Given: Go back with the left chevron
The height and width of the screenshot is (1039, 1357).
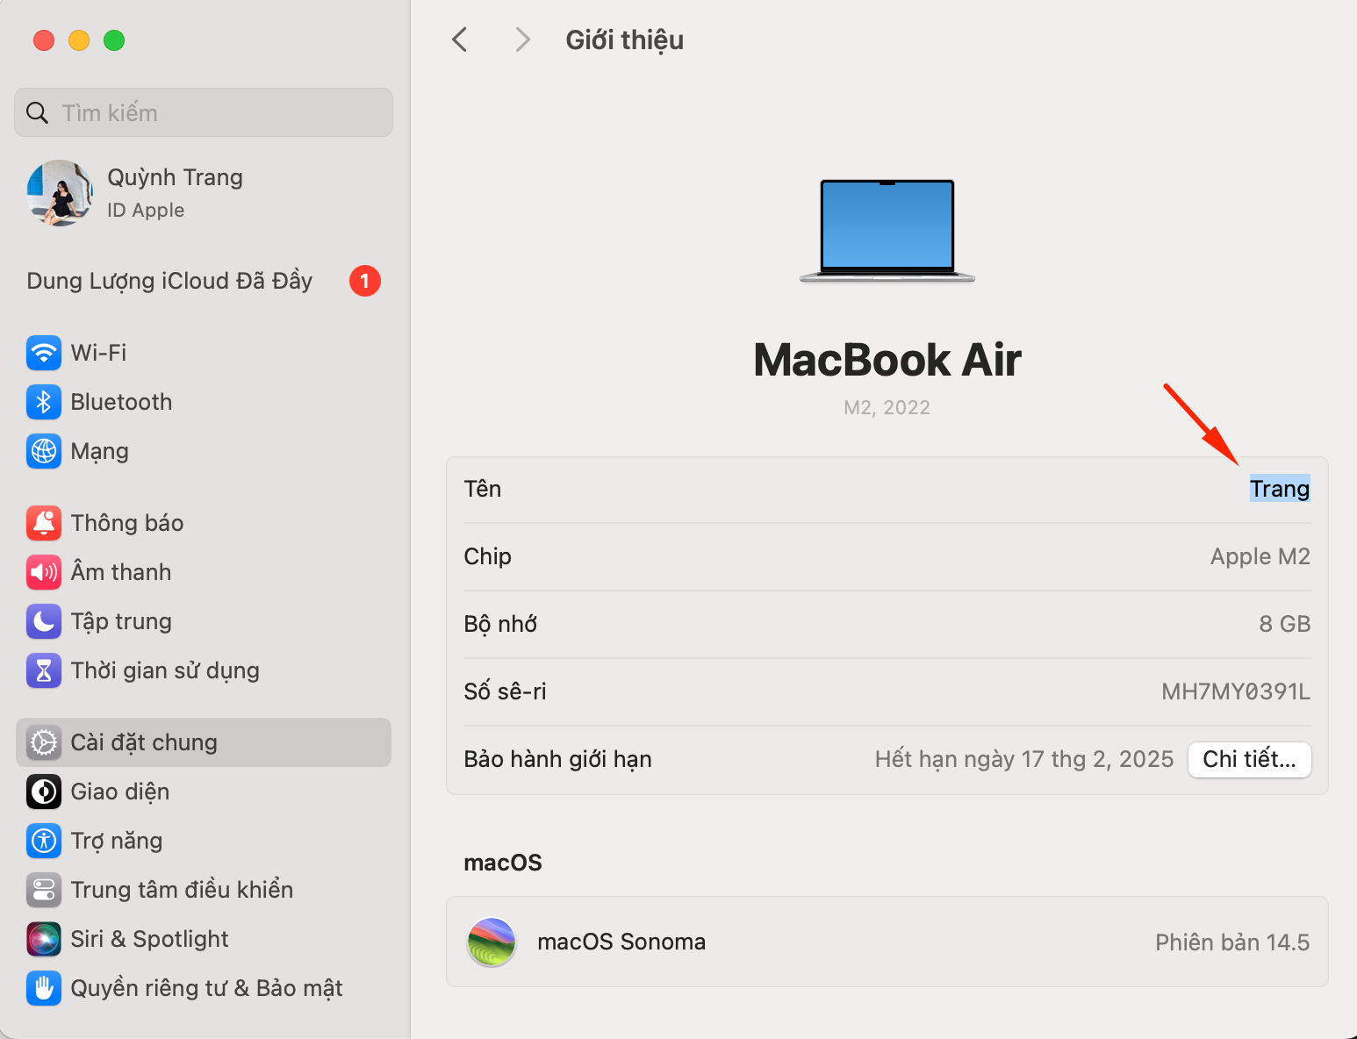Looking at the screenshot, I should click(x=459, y=39).
